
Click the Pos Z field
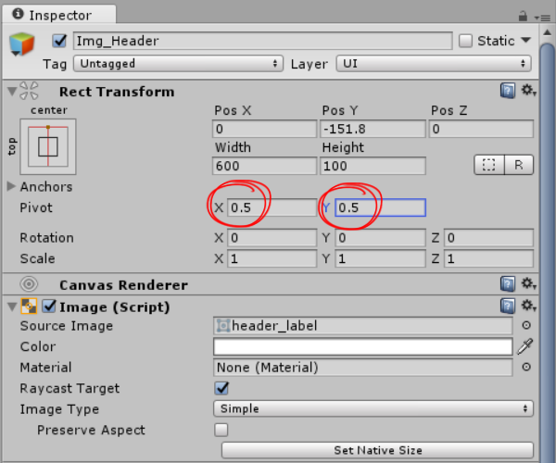point(481,129)
